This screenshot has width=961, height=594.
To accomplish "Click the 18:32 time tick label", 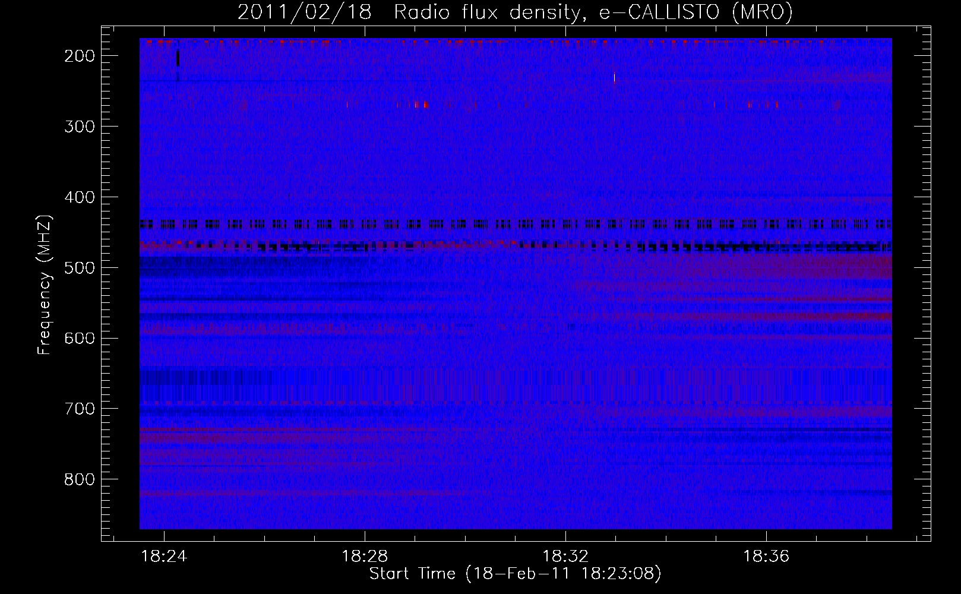I will click(x=566, y=557).
